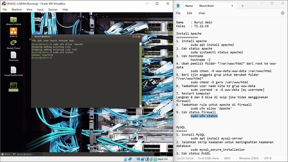Open VirtualBox Devices menu

[x=53, y=9]
